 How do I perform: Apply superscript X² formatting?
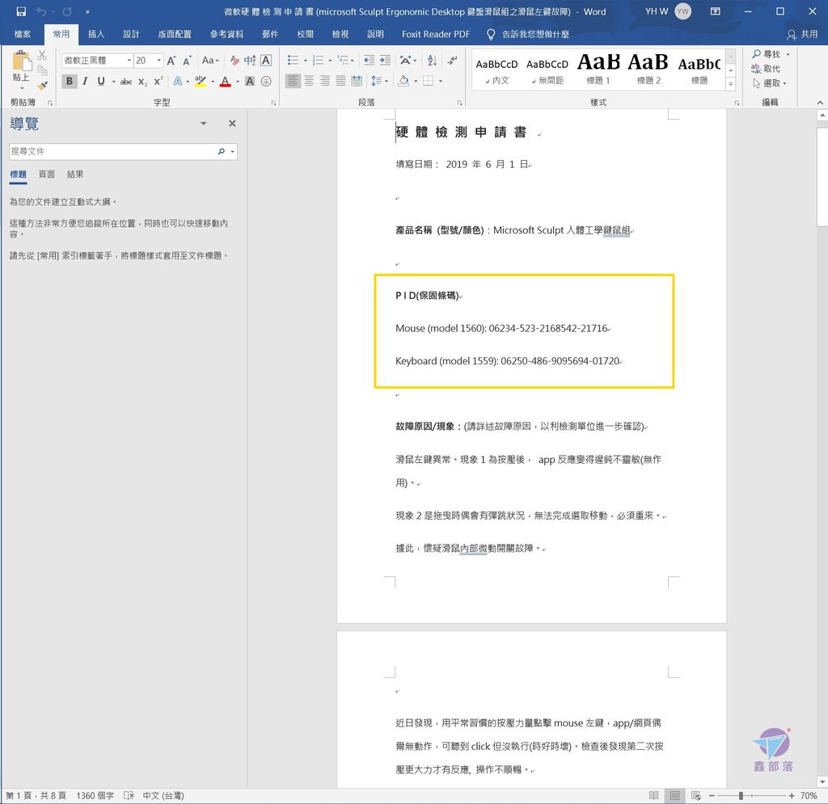(x=158, y=82)
